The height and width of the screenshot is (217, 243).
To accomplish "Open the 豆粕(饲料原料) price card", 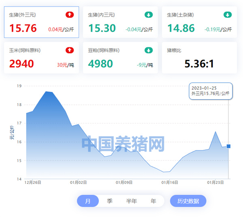I will (x=120, y=58).
